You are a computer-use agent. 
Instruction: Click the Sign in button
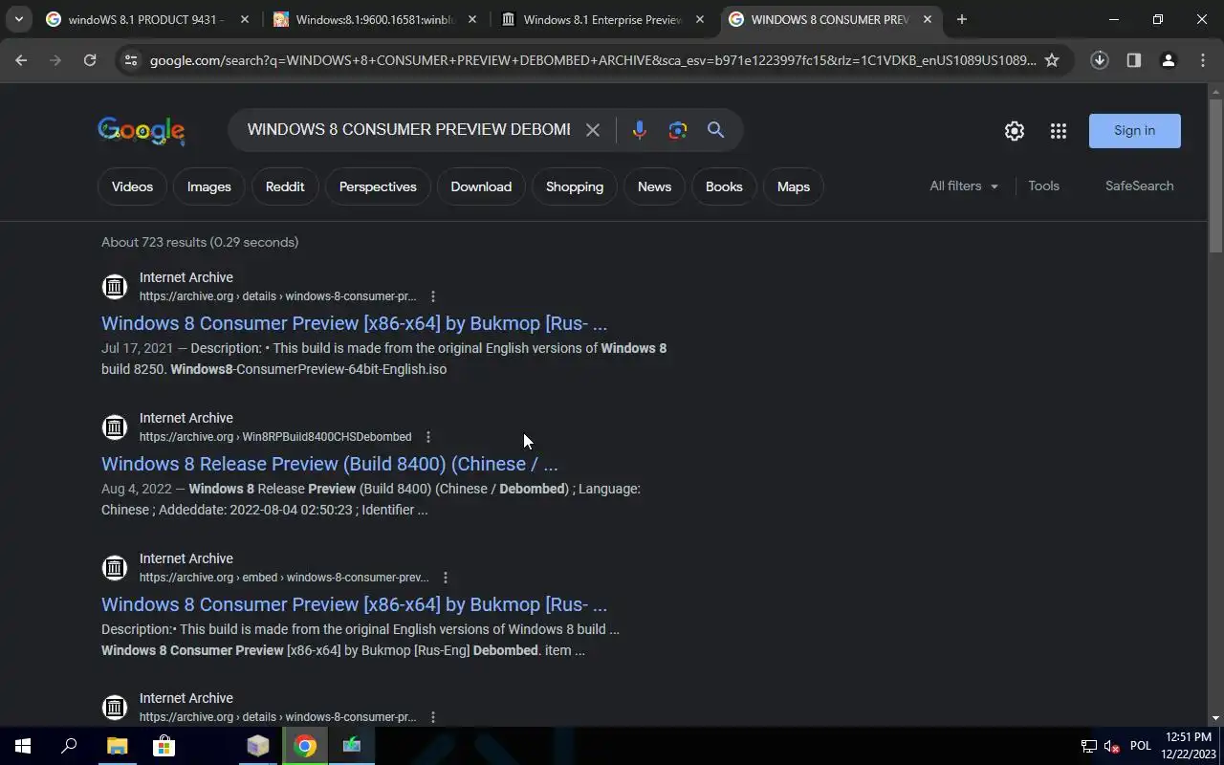[1135, 131]
